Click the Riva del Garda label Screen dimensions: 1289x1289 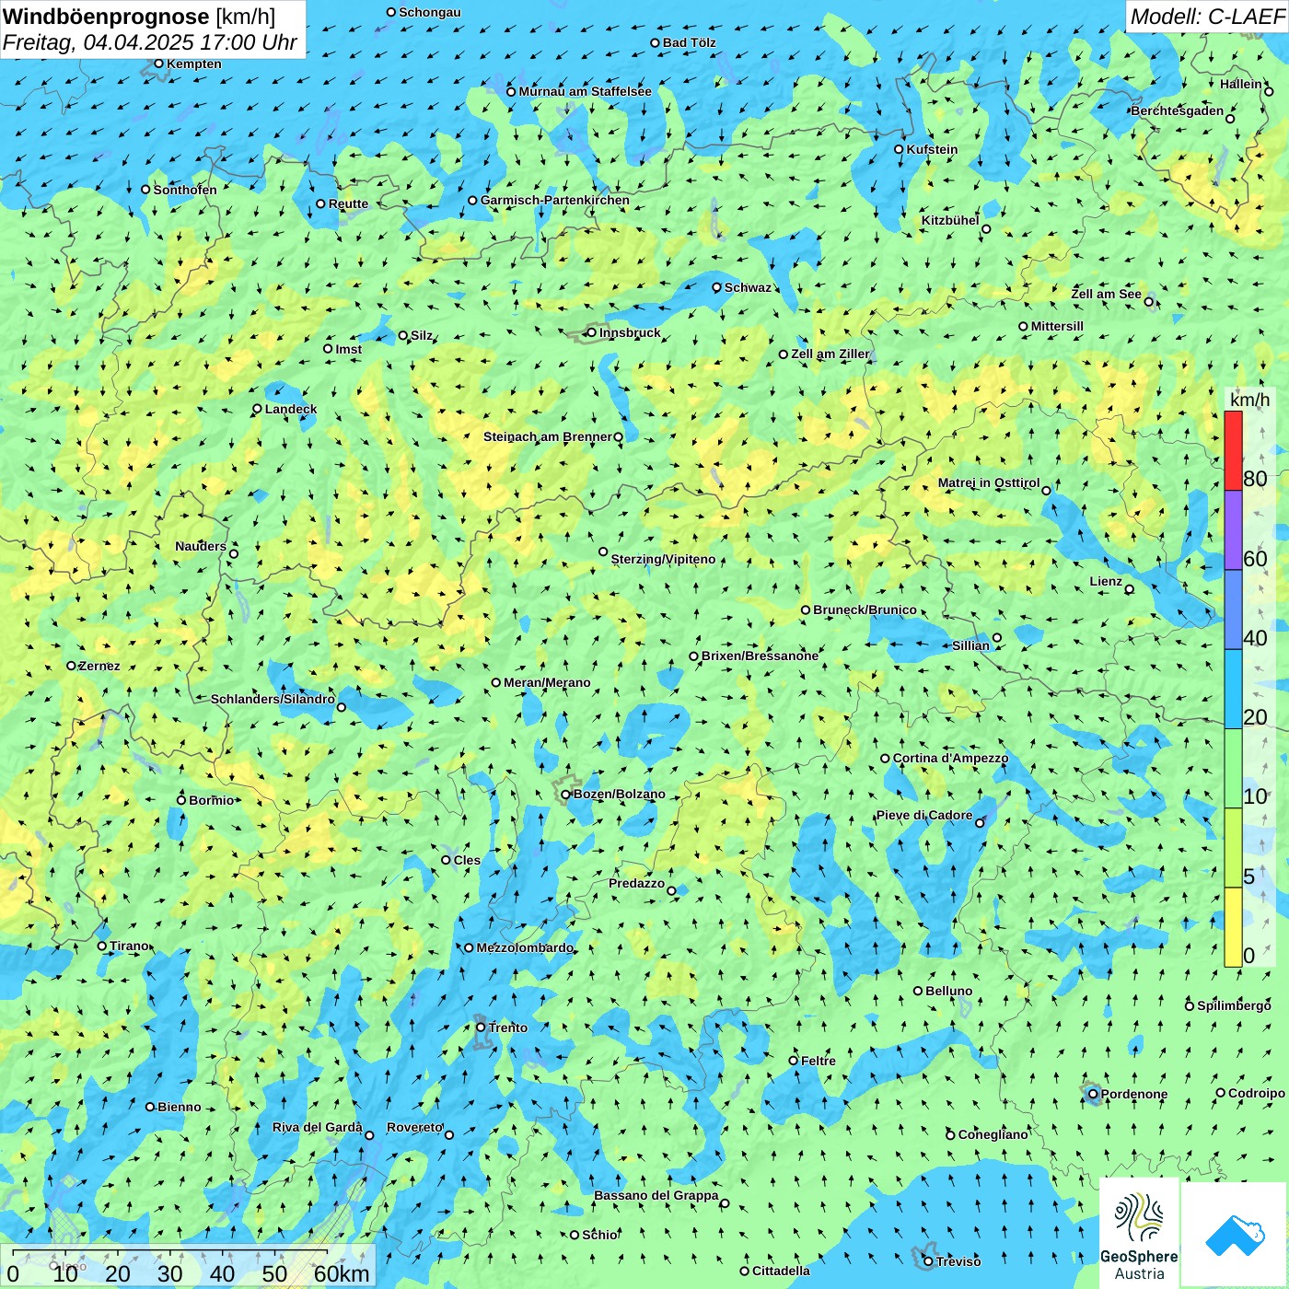(318, 1127)
